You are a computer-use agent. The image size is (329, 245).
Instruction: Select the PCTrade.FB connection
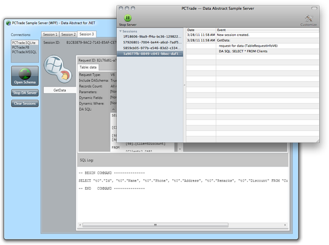tap(25, 47)
